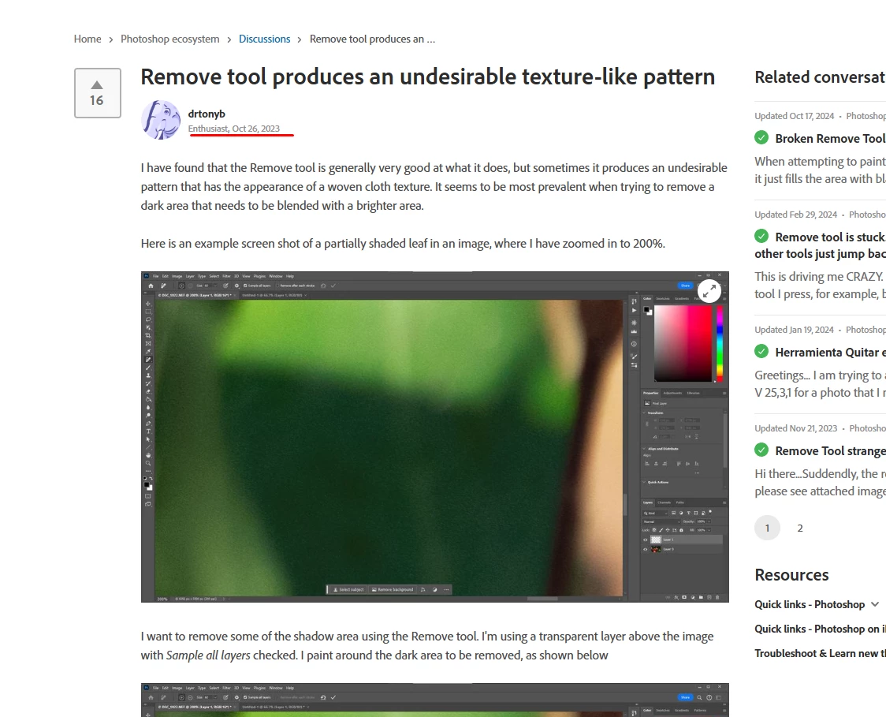Click inside the red color field in Color panel
Image resolution: width=886 pixels, height=717 pixels.
click(683, 343)
